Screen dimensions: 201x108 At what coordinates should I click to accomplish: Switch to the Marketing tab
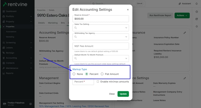pyautogui.click(x=53, y=23)
